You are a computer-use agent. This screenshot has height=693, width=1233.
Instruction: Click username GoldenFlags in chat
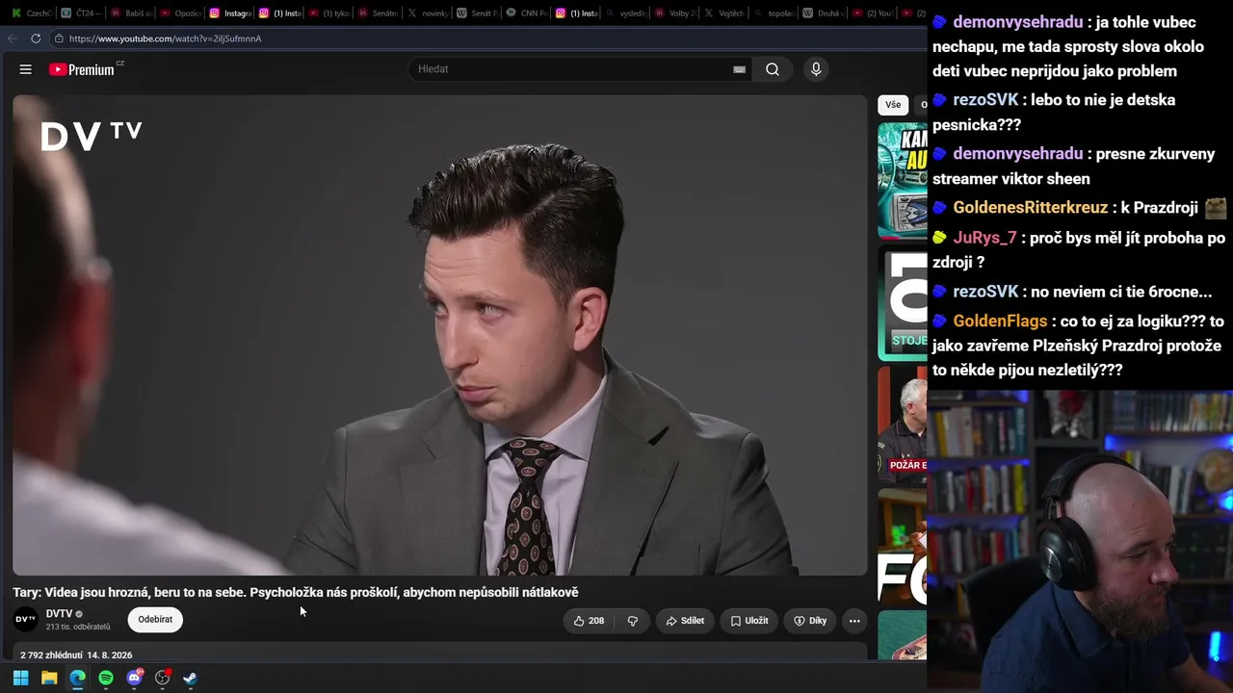pyautogui.click(x=1000, y=321)
